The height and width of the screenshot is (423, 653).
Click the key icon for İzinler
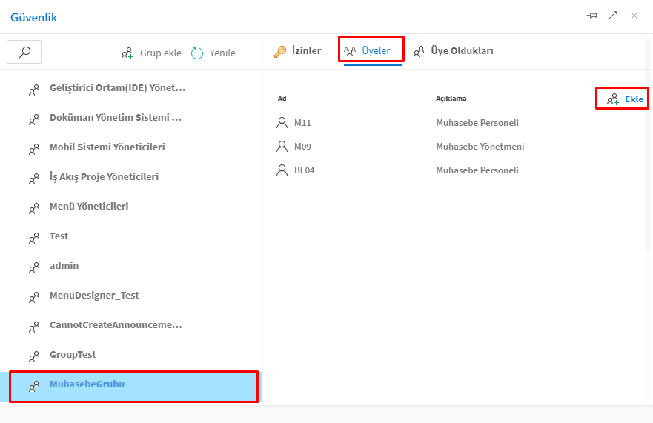(x=279, y=51)
